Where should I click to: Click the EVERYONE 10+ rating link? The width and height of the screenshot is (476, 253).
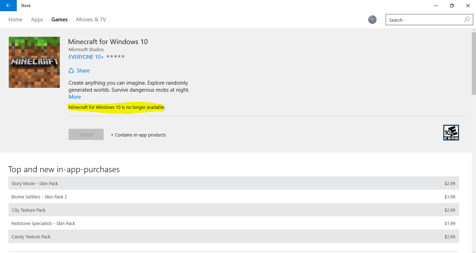(x=86, y=57)
